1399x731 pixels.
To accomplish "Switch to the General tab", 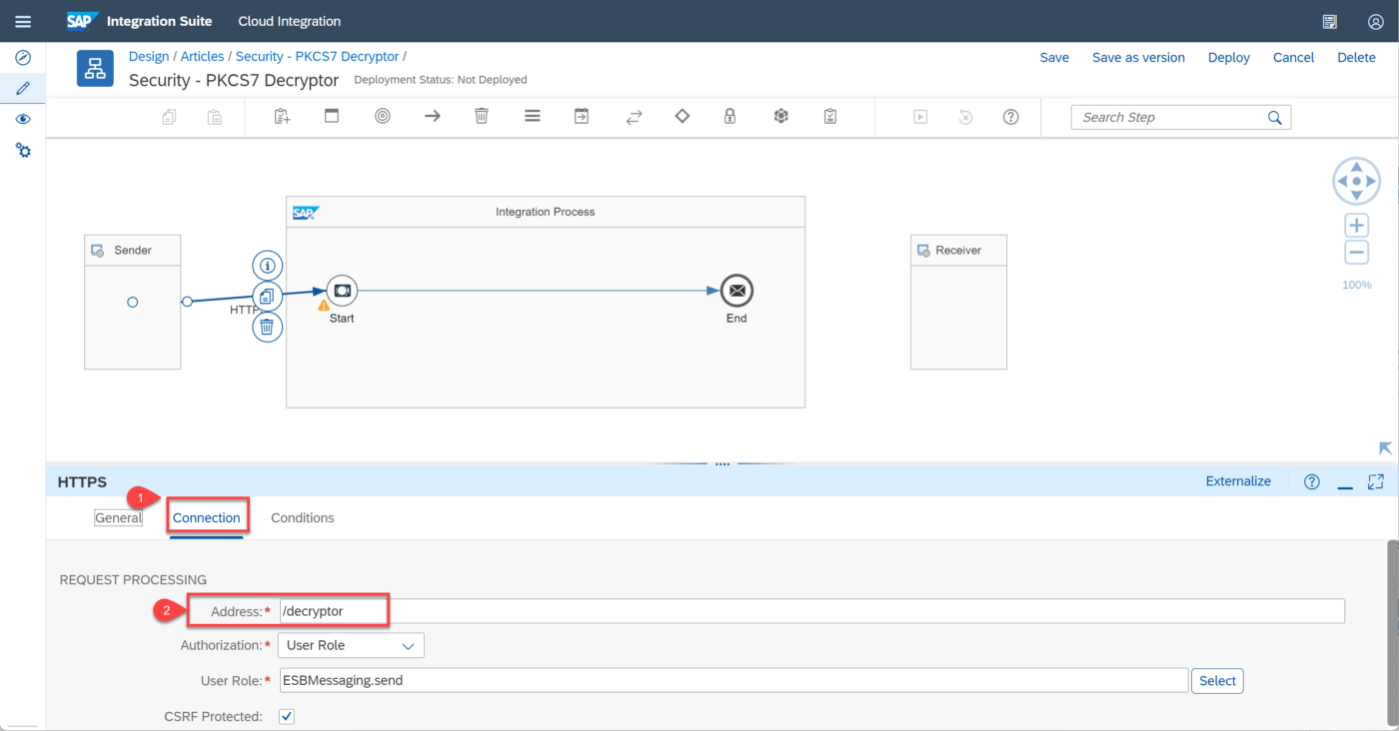I will [x=118, y=517].
